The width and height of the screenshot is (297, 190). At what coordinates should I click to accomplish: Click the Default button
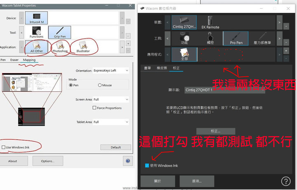(115, 147)
